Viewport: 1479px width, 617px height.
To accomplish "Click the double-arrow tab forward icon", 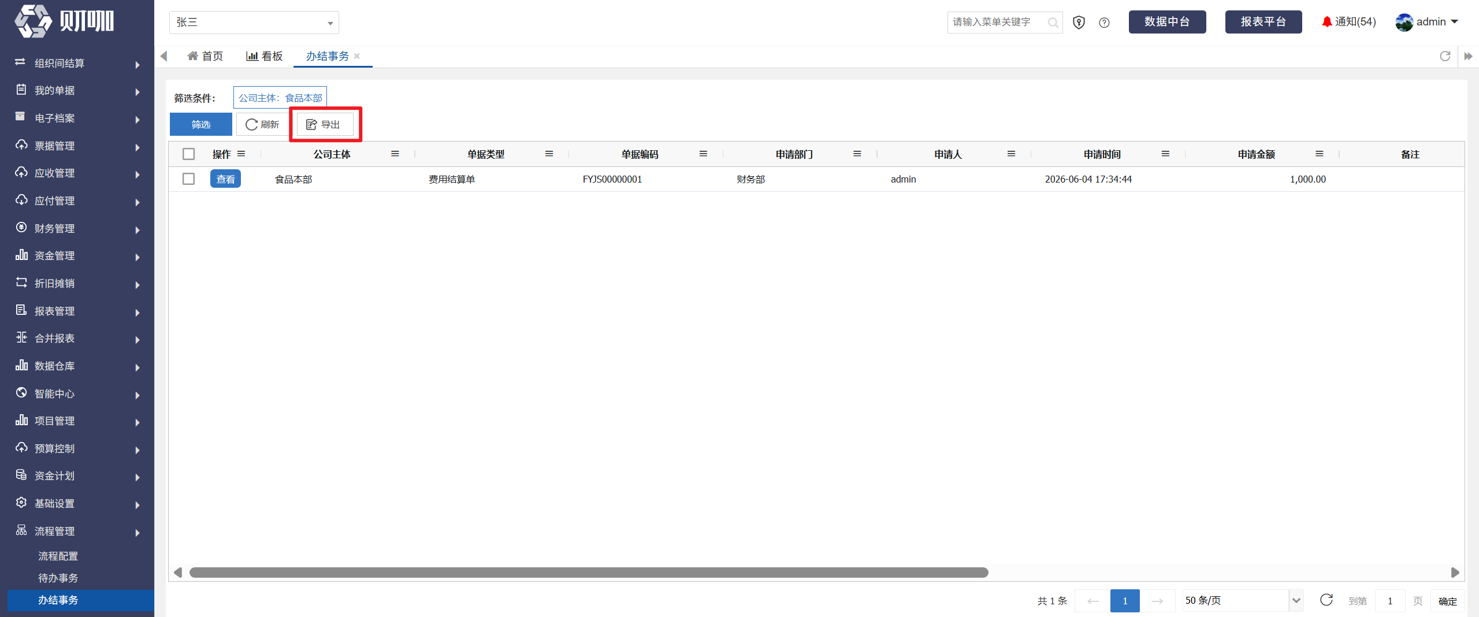I will (x=1468, y=56).
